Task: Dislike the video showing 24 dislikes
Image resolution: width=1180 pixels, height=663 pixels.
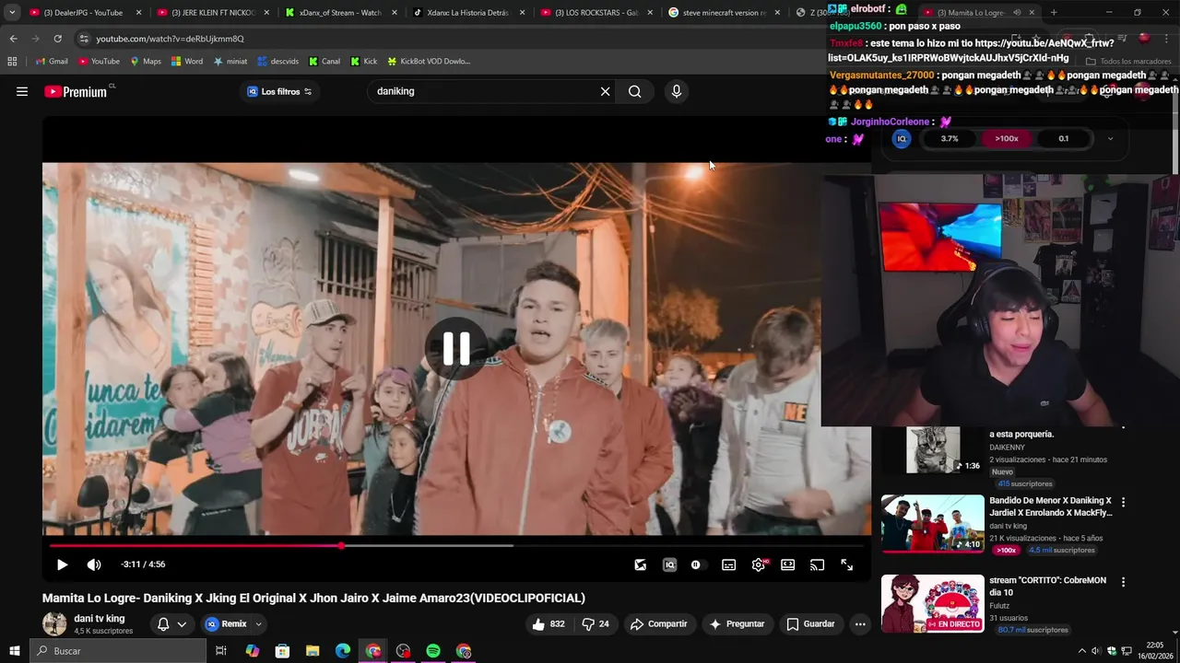Action: (x=596, y=623)
